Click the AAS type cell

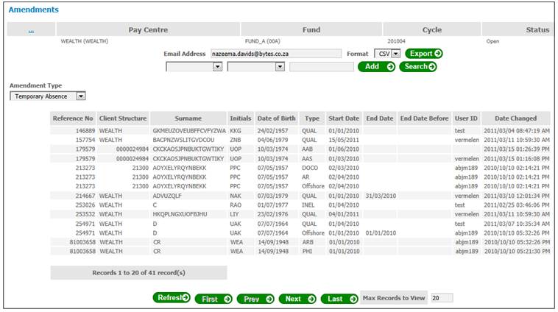(307, 159)
